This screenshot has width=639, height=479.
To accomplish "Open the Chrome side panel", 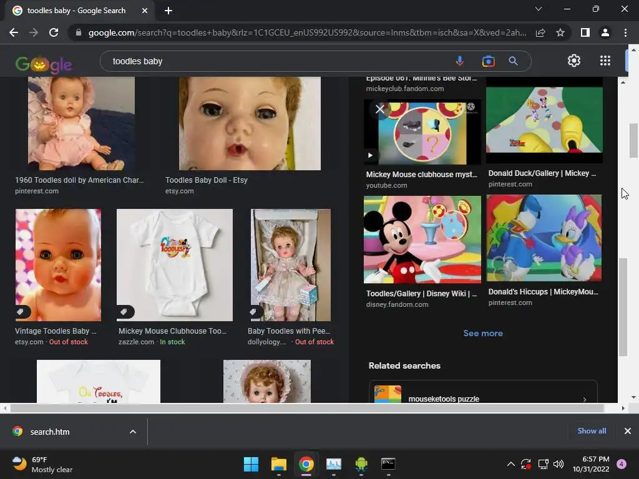I will (x=585, y=32).
